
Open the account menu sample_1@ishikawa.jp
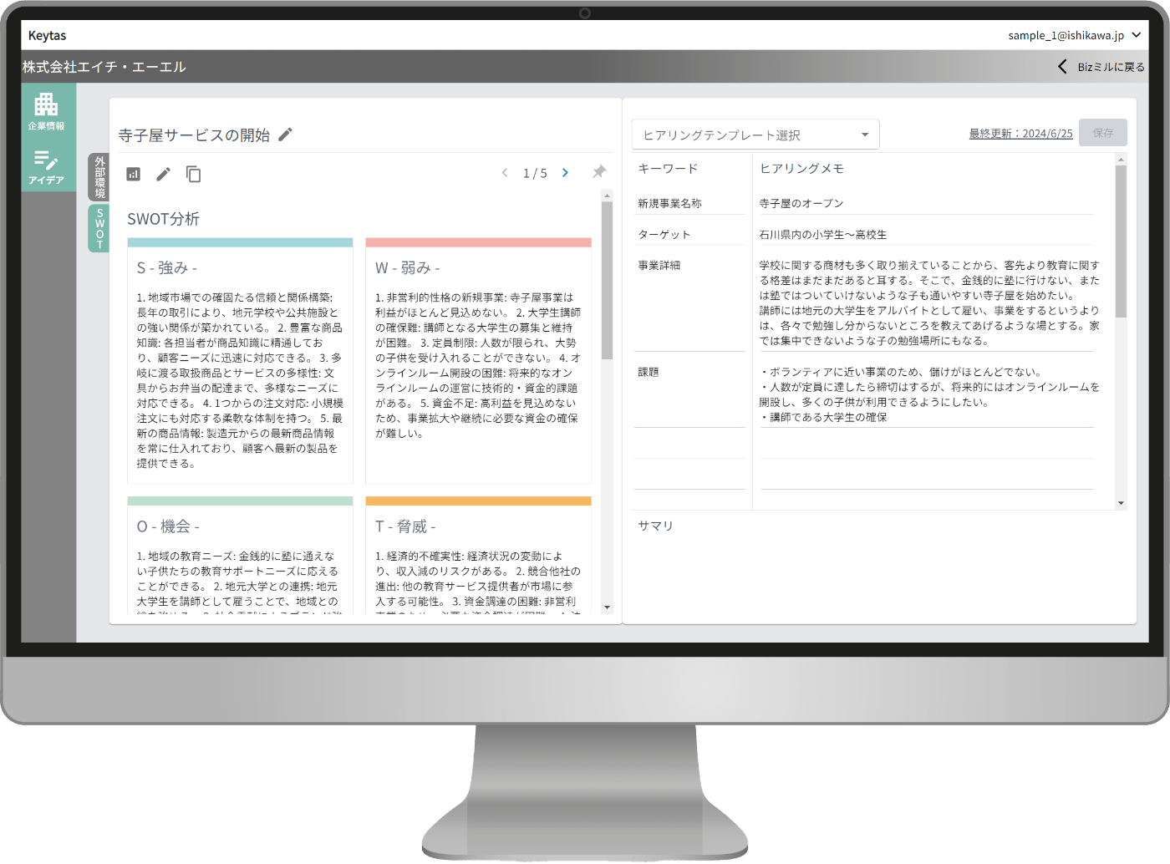pos(1075,35)
